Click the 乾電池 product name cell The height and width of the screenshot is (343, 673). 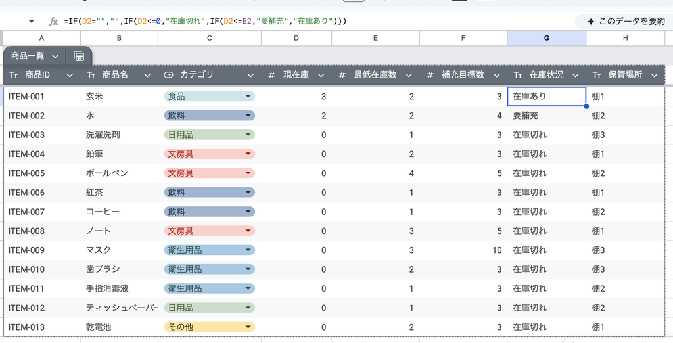119,327
